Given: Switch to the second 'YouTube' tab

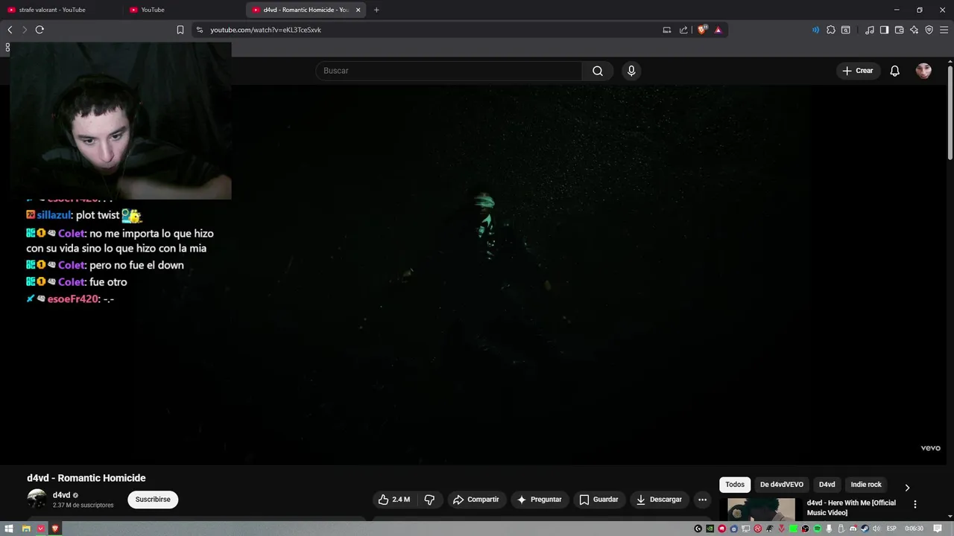Looking at the screenshot, I should click(x=183, y=10).
